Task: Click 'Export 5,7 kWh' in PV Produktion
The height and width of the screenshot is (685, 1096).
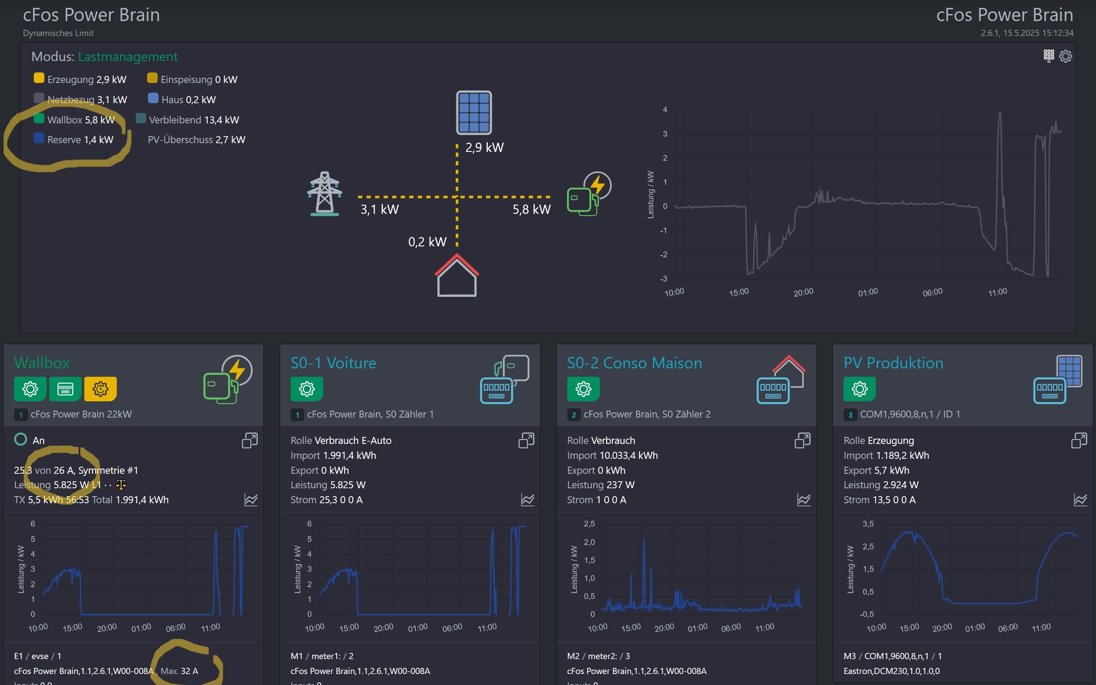Action: (876, 470)
